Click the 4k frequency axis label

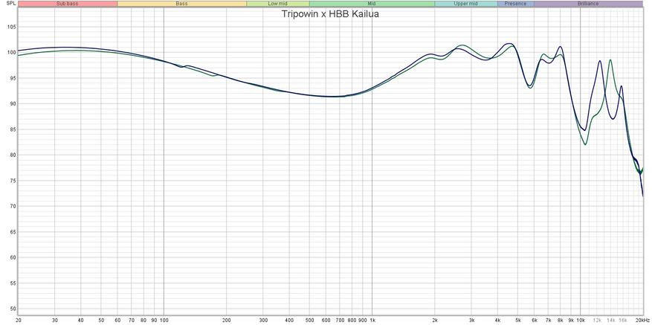tap(497, 321)
